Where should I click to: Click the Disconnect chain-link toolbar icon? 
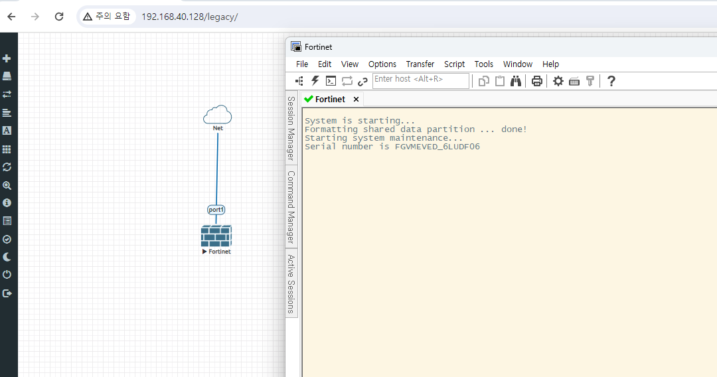point(362,82)
